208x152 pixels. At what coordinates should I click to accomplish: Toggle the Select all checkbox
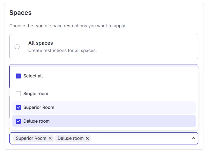coord(18,76)
